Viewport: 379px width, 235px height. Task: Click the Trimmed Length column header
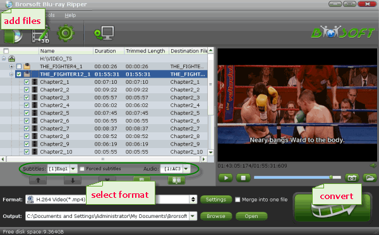(147, 51)
